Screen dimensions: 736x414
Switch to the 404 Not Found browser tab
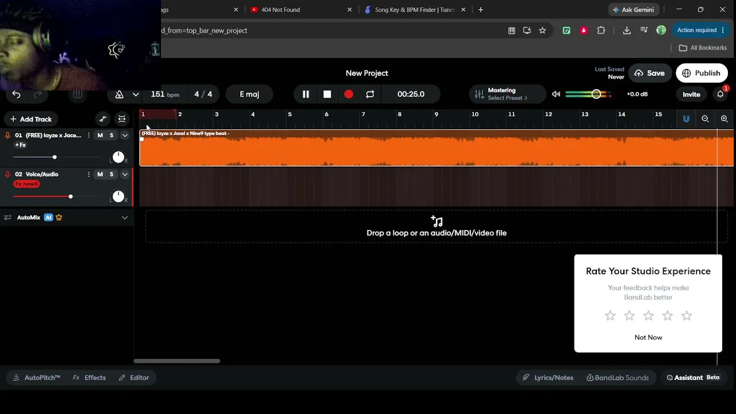[301, 10]
